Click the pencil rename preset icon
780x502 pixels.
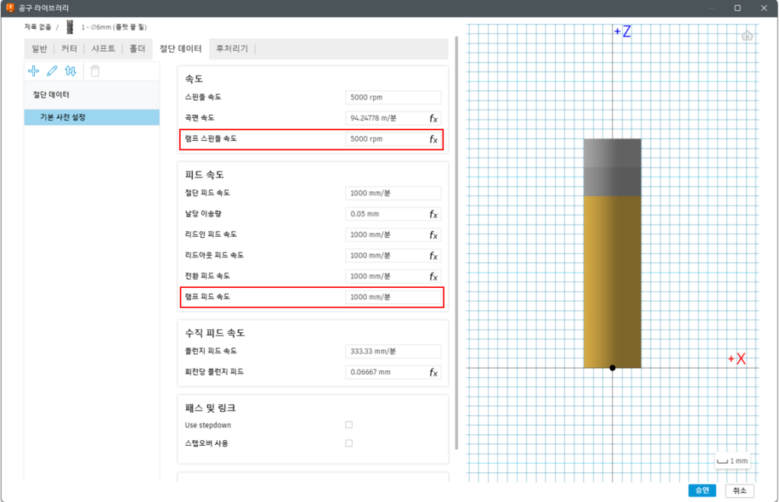(52, 71)
